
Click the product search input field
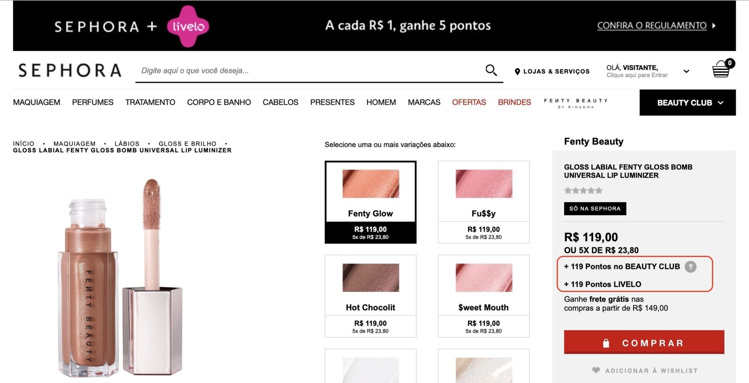click(310, 71)
